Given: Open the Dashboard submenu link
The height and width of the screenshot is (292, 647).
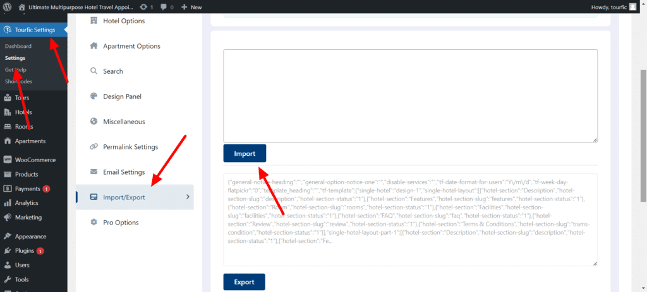Looking at the screenshot, I should tap(18, 46).
